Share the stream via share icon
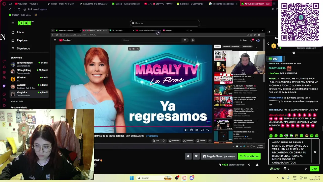 pos(249,165)
